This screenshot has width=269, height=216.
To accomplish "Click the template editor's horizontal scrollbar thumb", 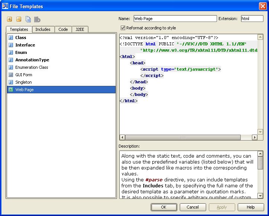I will point(183,137).
